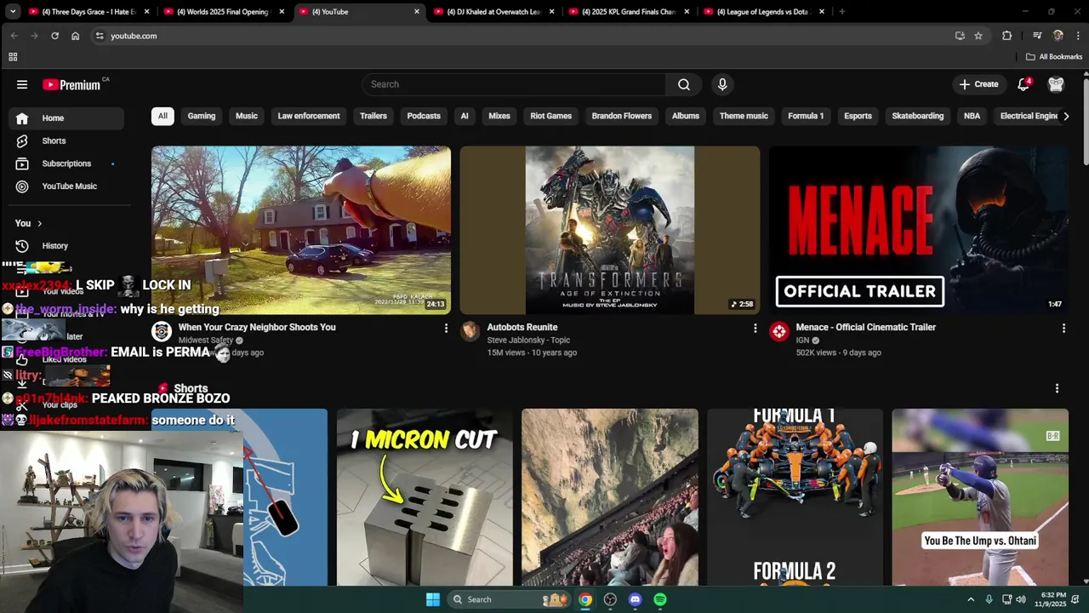Viewport: 1089px width, 613px height.
Task: Click the Create button
Action: (x=979, y=84)
